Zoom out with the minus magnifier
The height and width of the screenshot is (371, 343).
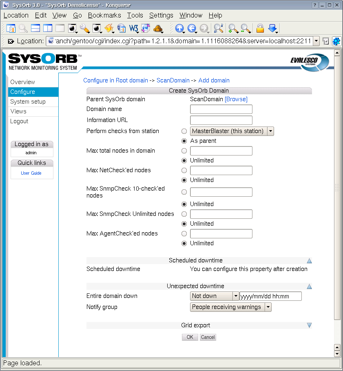pyautogui.click(x=246, y=29)
